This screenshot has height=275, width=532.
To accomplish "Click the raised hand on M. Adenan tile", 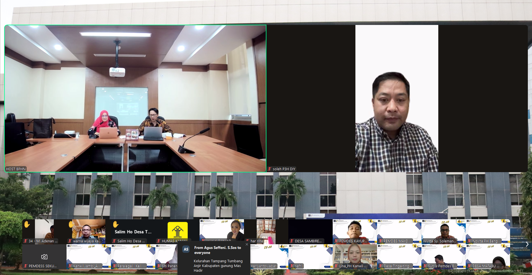I will [27, 224].
